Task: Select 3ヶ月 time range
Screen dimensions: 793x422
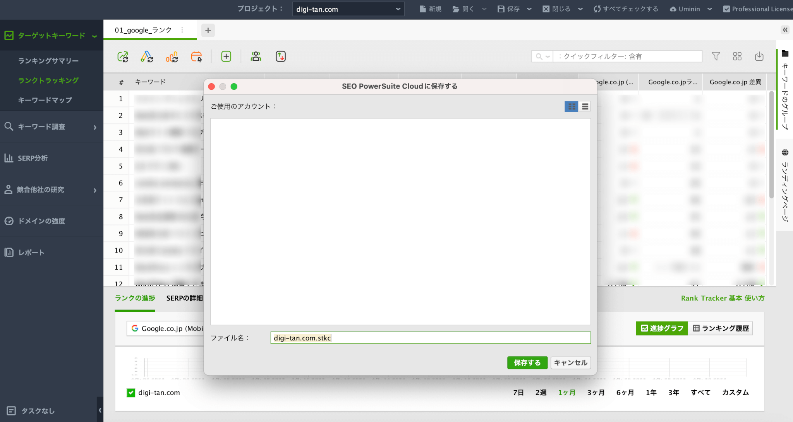Action: point(596,392)
